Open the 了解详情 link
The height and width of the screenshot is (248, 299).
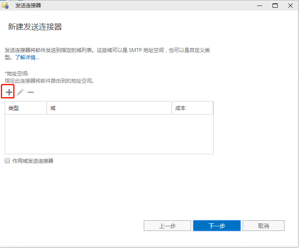27,58
